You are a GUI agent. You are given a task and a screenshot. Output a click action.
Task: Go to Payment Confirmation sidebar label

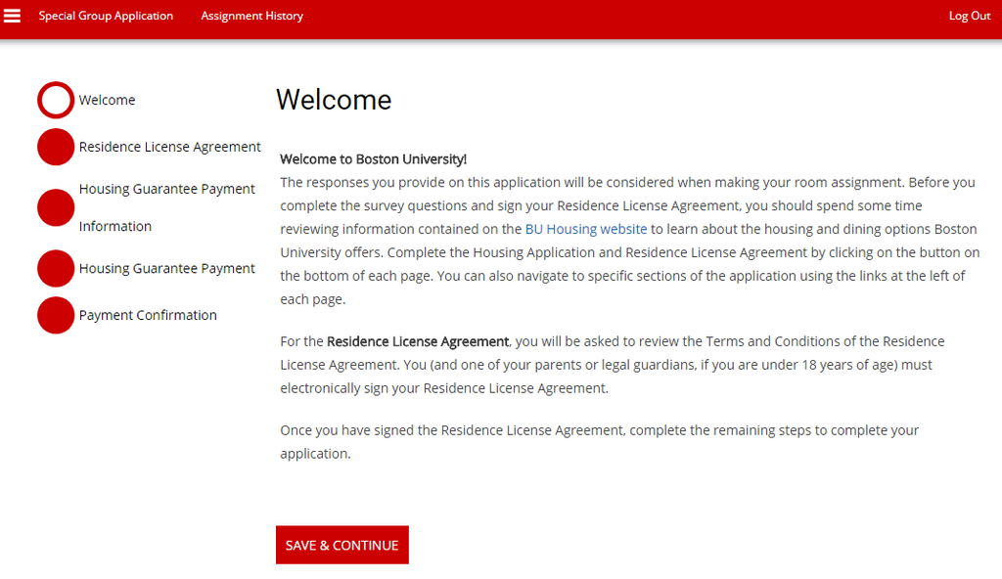[x=148, y=315]
